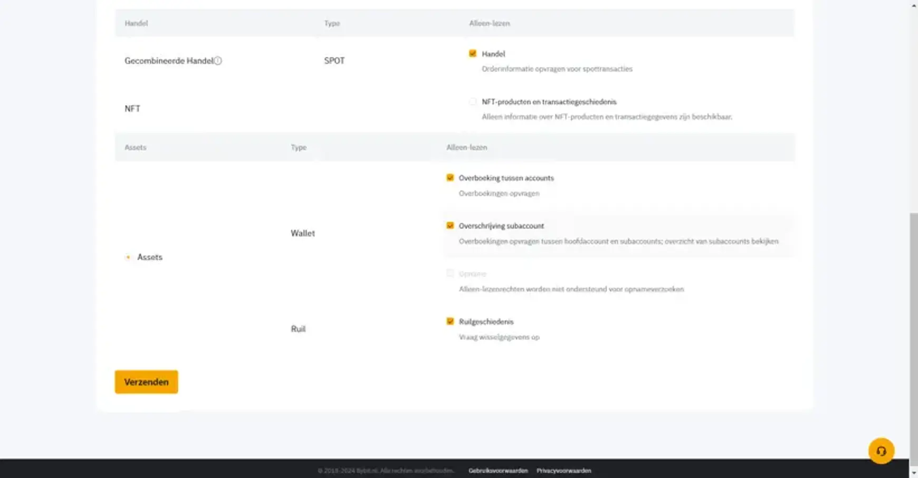Screen dimensions: 918x478
Task: Uncheck the Ruilgeschiedenis checkbox
Action: [x=450, y=321]
